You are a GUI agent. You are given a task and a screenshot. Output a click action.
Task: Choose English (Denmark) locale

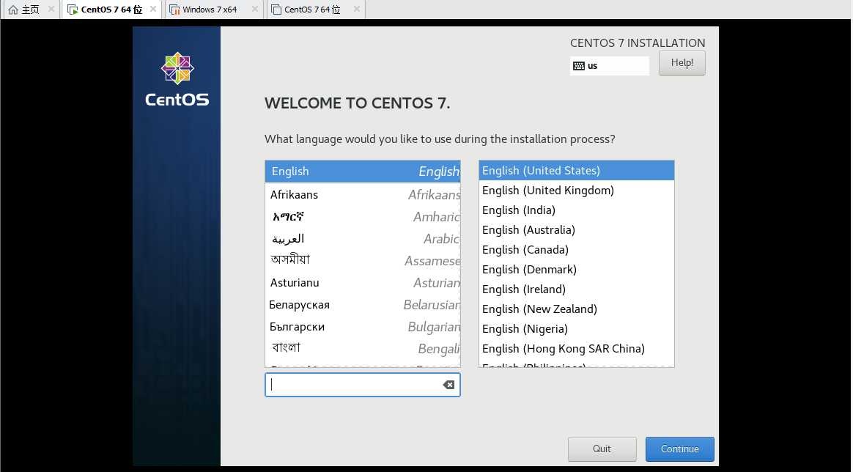(x=577, y=270)
